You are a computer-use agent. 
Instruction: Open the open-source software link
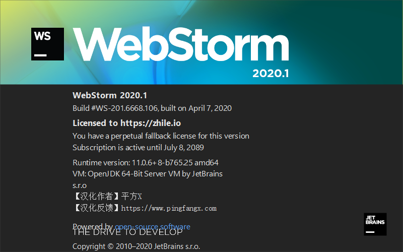pos(153,226)
